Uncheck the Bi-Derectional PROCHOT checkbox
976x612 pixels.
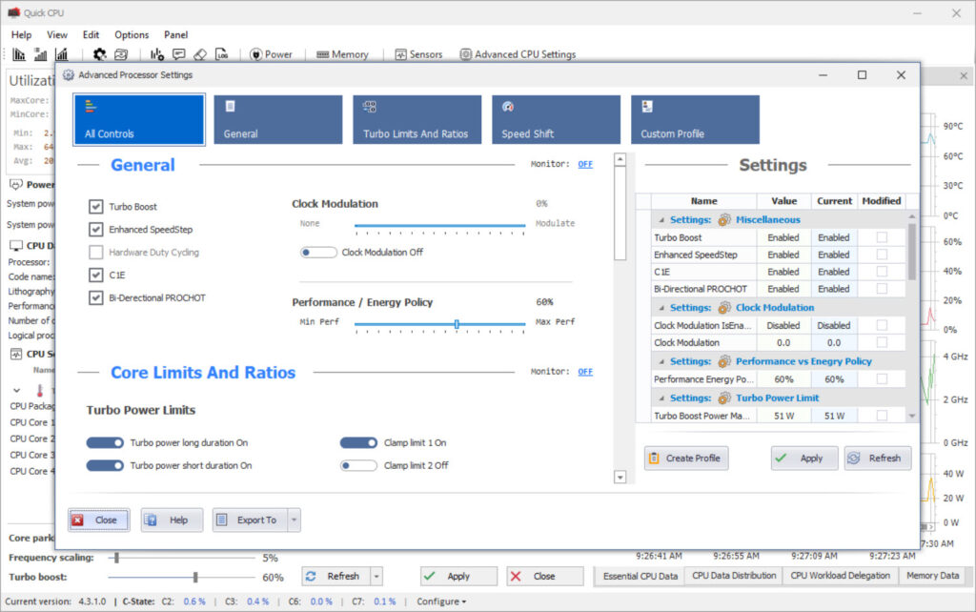tap(96, 297)
